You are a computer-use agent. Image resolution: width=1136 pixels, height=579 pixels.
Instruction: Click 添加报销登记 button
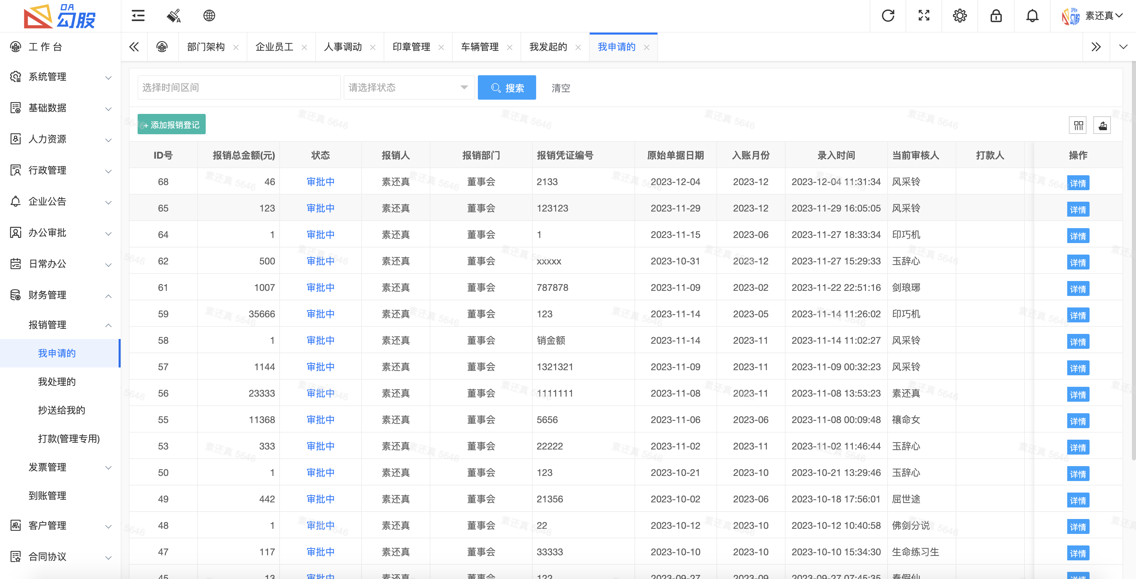171,125
